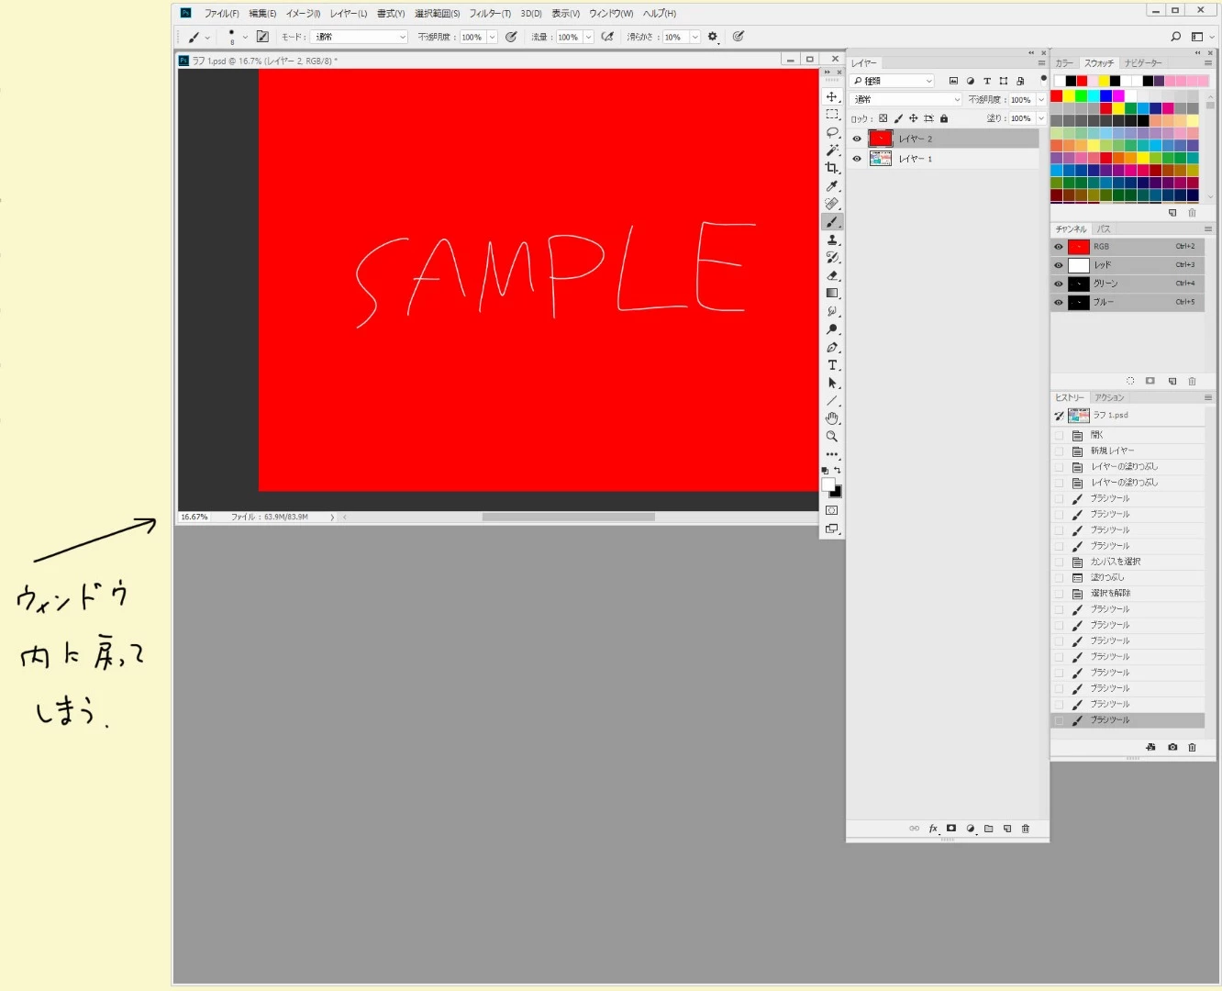
Task: Select the Hand tool
Action: point(832,418)
